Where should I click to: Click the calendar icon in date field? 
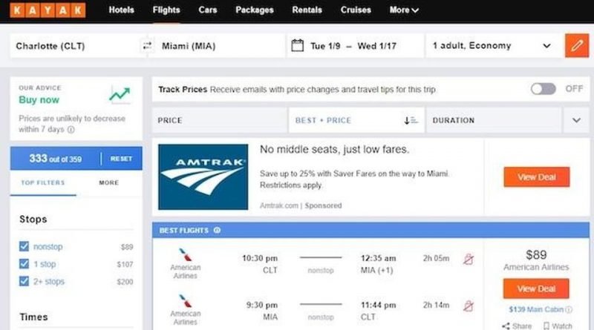[298, 46]
